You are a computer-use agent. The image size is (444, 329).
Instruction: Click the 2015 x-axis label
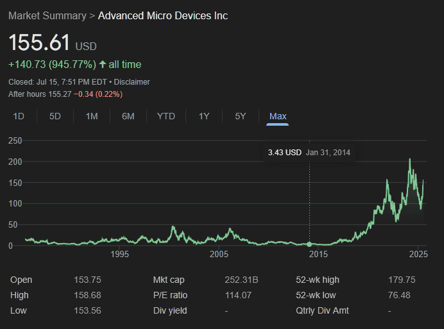click(318, 254)
